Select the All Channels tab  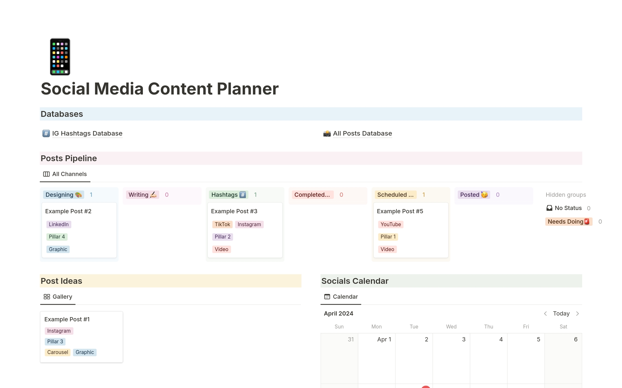coord(64,174)
